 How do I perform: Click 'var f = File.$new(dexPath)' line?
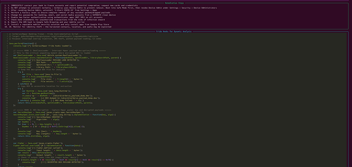(39, 76)
